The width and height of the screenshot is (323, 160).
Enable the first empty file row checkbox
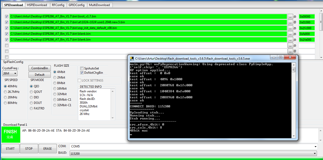click(7, 46)
